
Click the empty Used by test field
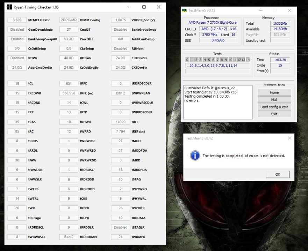(280, 40)
